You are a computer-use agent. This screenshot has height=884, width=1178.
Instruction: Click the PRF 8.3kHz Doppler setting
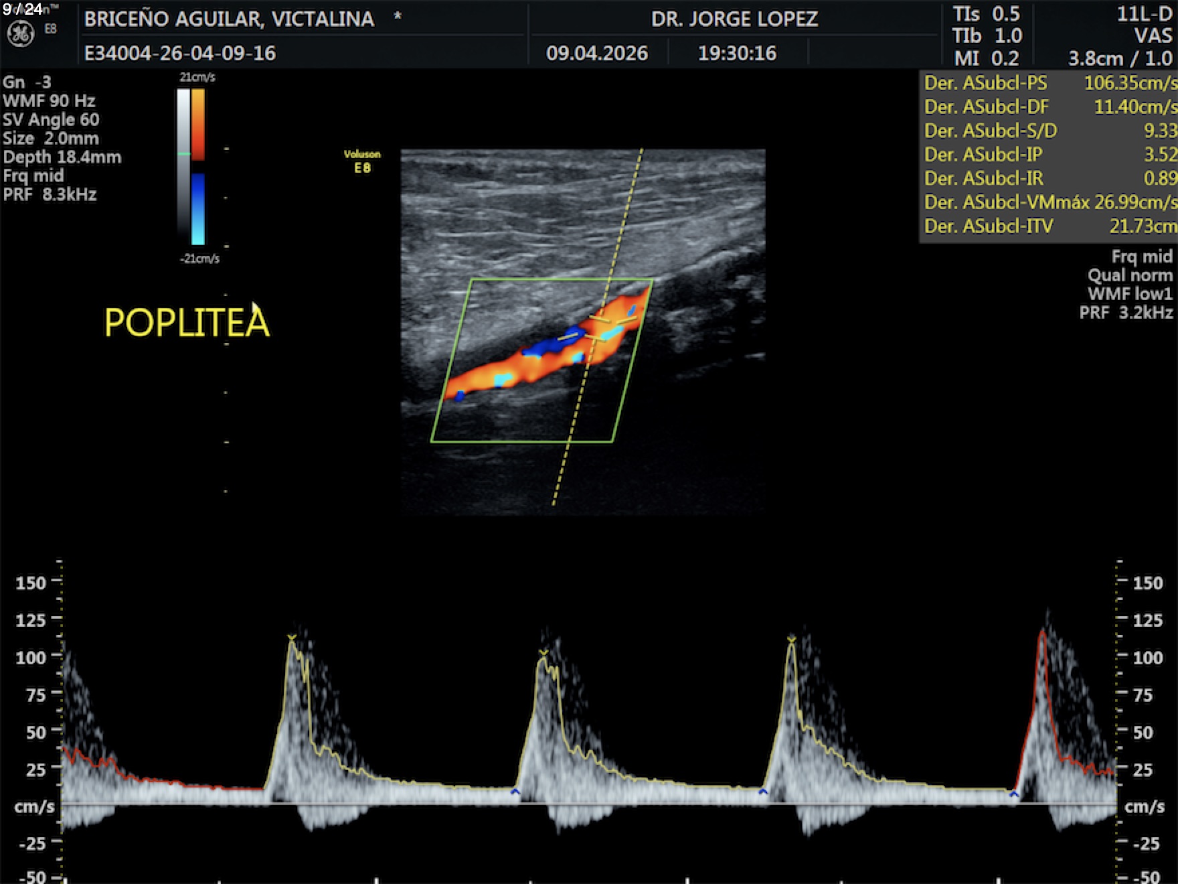[x=50, y=195]
